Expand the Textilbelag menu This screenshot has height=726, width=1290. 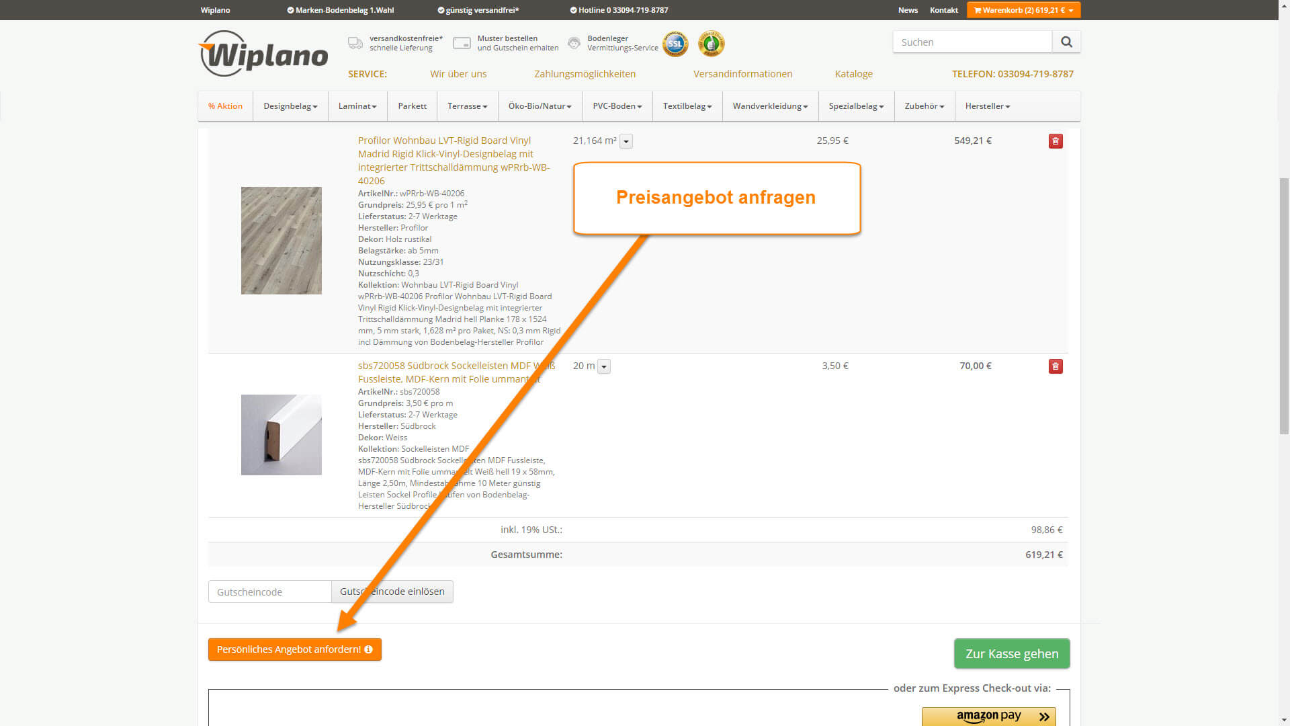pyautogui.click(x=687, y=106)
